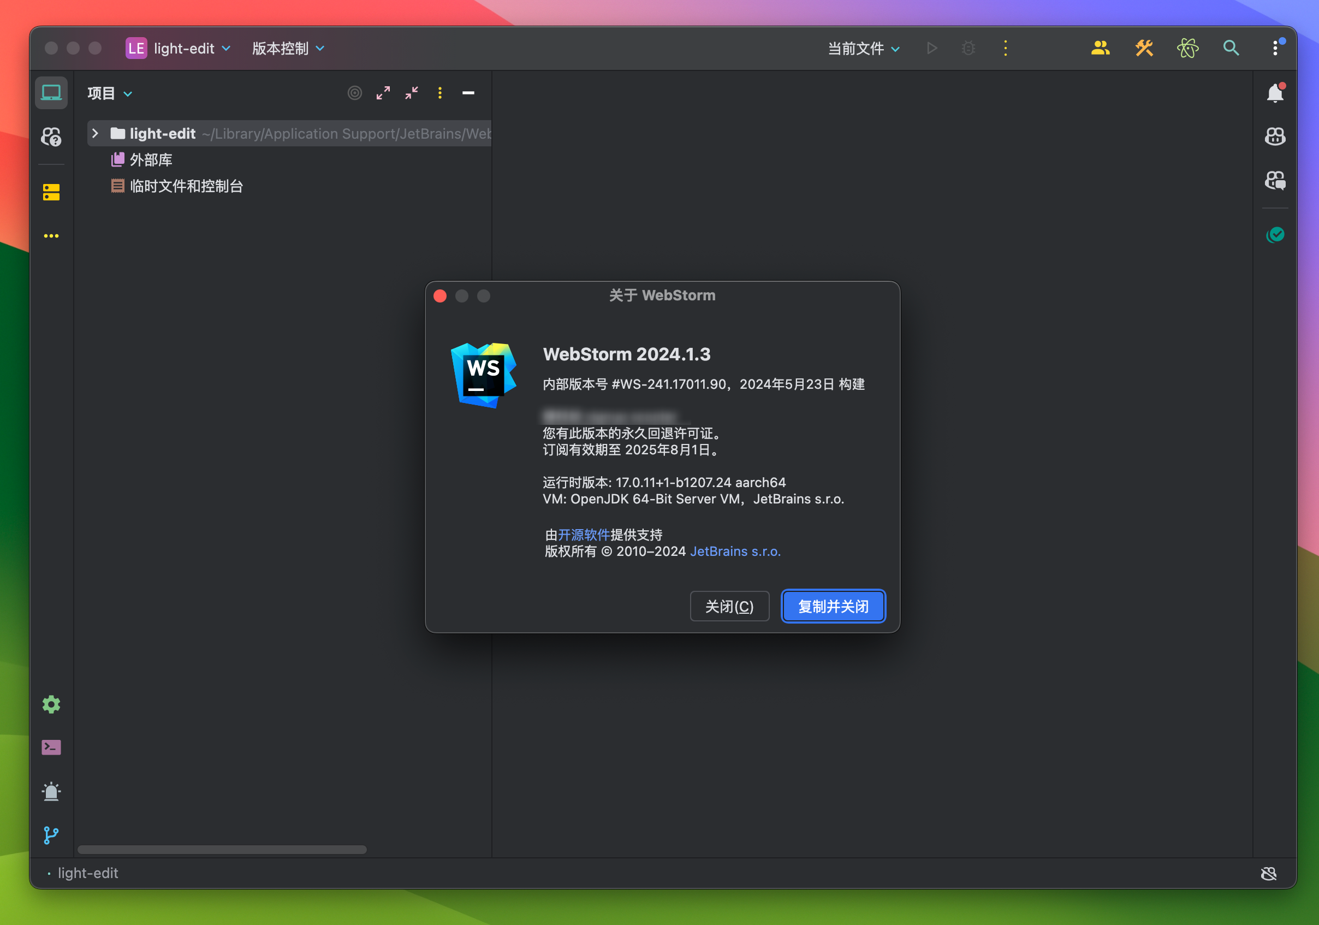The width and height of the screenshot is (1319, 925).
Task: Open the Settings gear in left sidebar
Action: point(51,704)
